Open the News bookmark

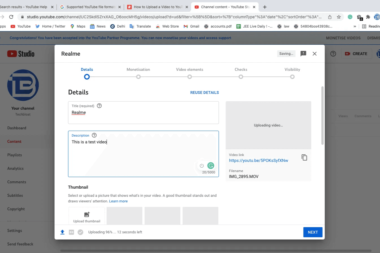coord(98,26)
